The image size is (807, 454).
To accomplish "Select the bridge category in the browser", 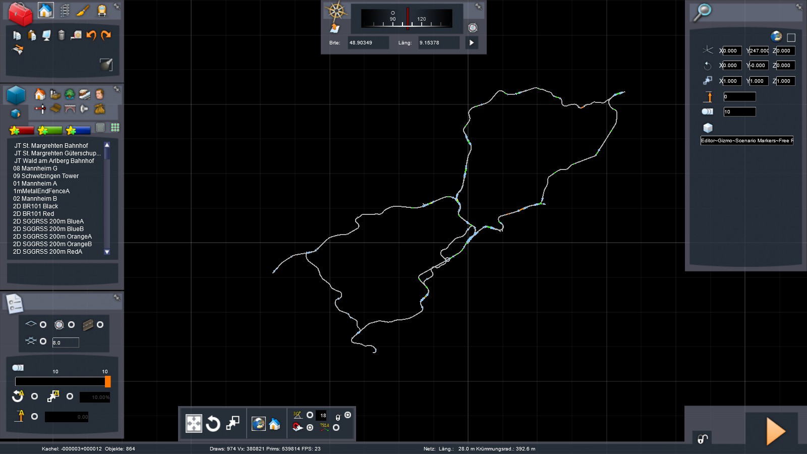I will [70, 108].
